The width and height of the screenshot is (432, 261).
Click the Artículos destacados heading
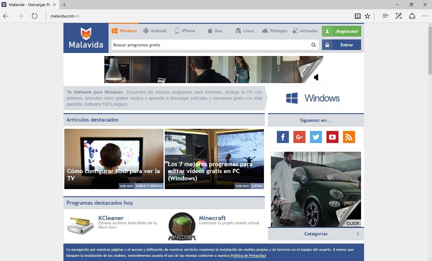point(92,120)
